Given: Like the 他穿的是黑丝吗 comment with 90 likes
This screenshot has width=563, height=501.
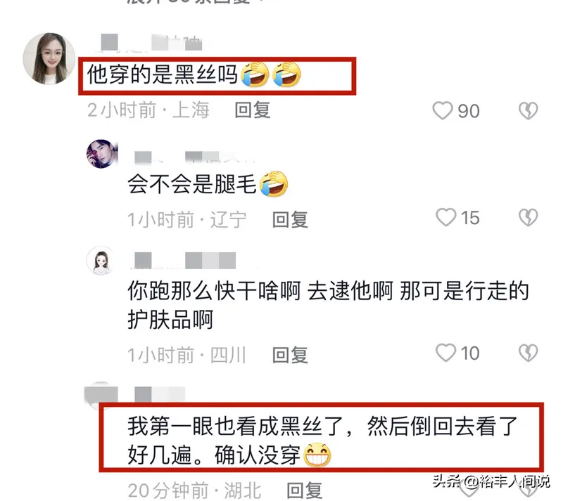Looking at the screenshot, I should tap(443, 110).
